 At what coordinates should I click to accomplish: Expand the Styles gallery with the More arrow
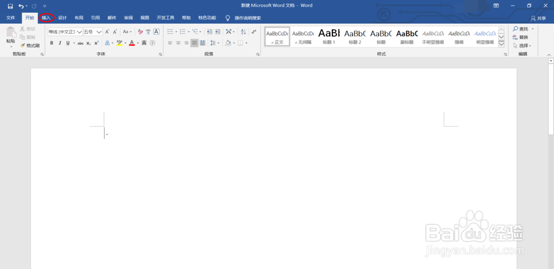[501, 44]
